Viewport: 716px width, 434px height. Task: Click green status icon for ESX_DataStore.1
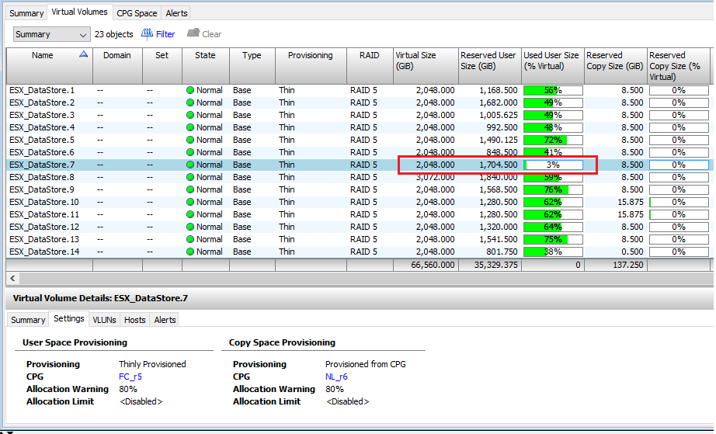click(x=190, y=90)
